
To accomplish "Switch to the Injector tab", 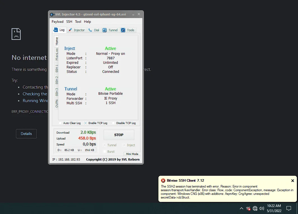I will coord(77,30).
